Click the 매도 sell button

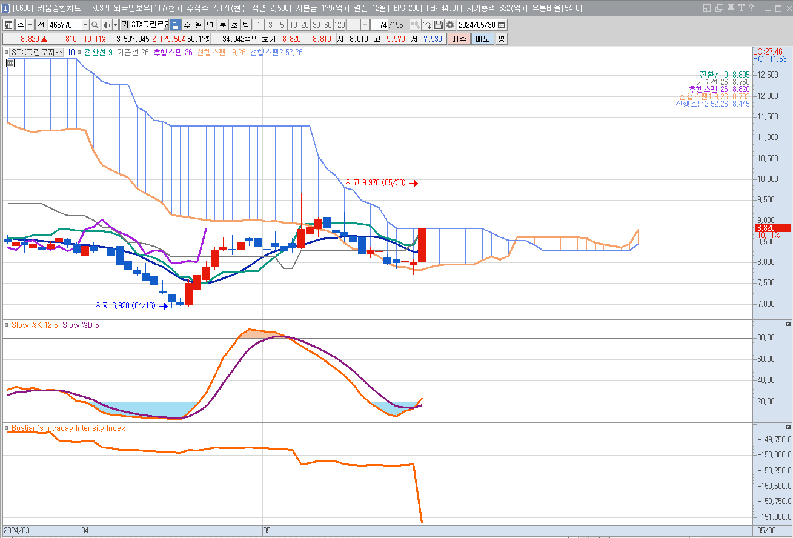click(x=482, y=39)
